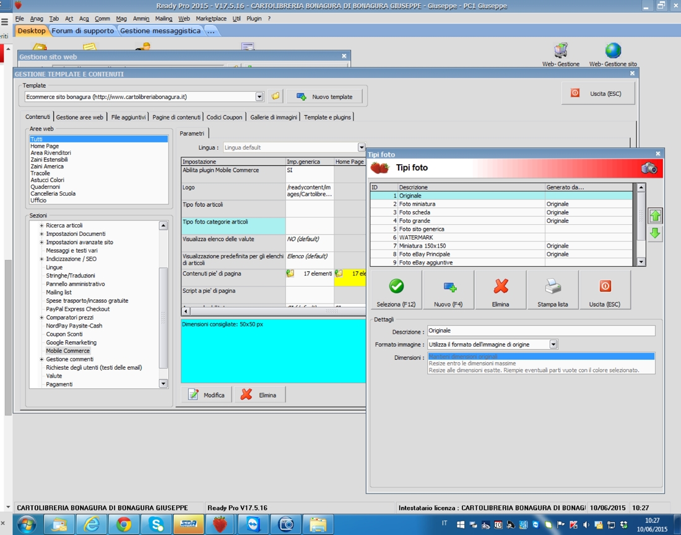Expand the Indicizzazione / SEO node
The image size is (681, 535).
coord(41,259)
